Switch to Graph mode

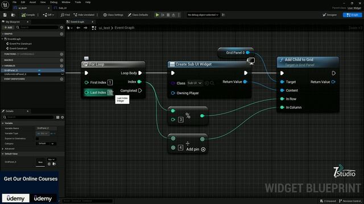click(x=352, y=15)
